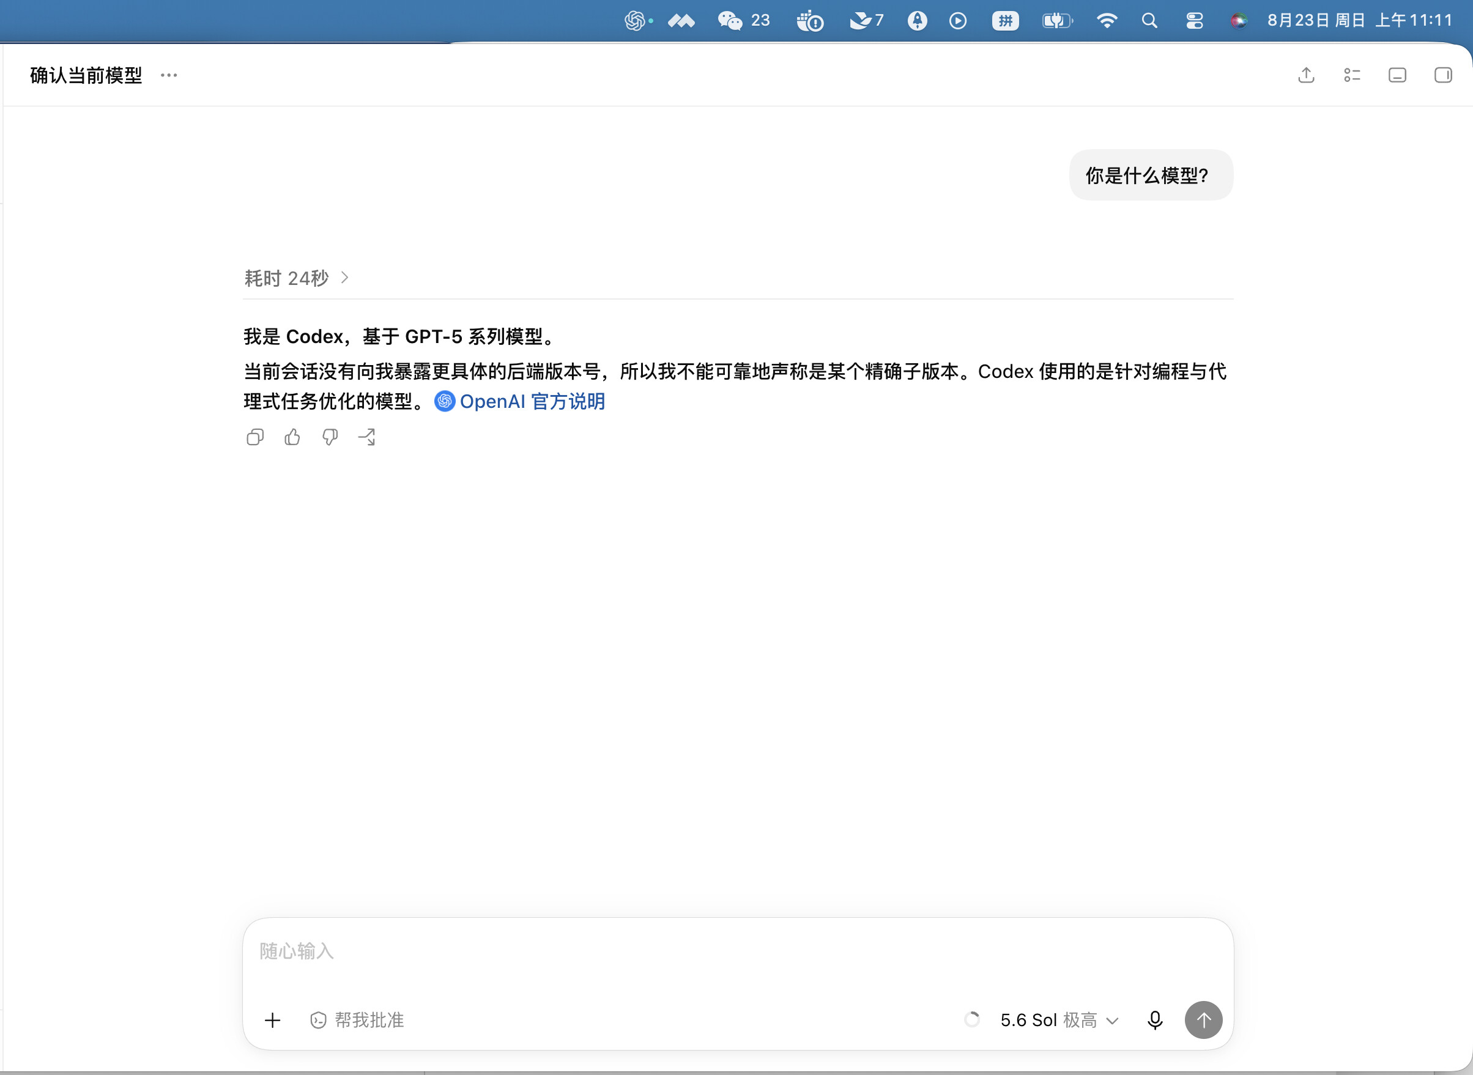Open more options next to 确认当前模型 title

coord(169,75)
